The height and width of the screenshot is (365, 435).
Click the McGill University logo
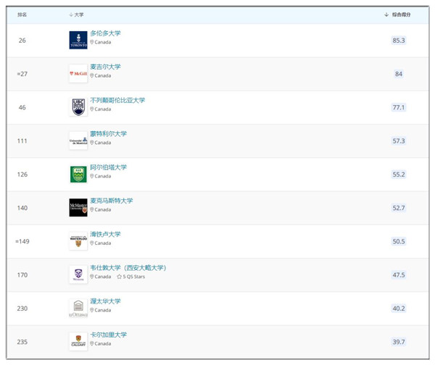click(x=78, y=74)
